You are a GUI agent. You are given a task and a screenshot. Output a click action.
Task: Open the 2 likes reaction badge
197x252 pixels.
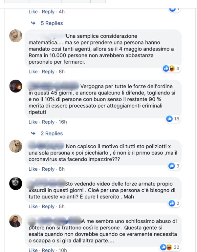pyautogui.click(x=174, y=203)
